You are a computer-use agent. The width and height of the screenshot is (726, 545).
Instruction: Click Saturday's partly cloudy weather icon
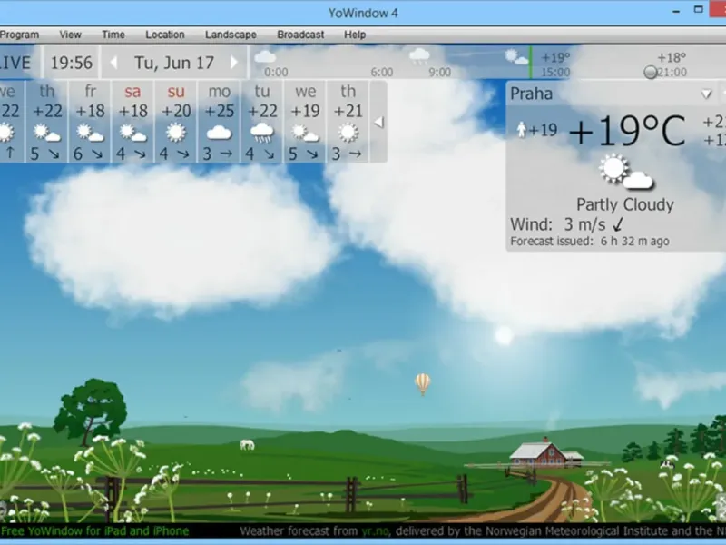tap(132, 133)
